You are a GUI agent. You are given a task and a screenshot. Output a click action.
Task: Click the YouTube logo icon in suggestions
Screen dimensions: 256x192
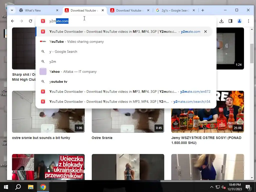point(43,41)
